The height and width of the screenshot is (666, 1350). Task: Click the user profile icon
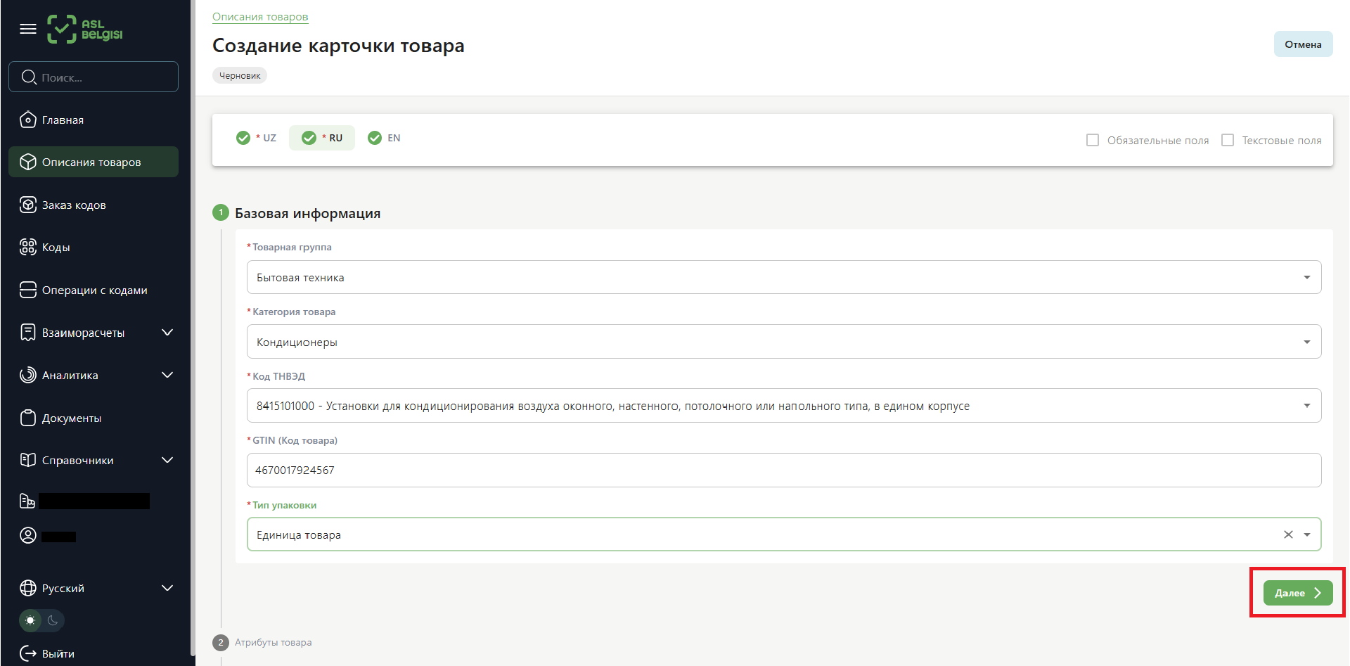27,536
